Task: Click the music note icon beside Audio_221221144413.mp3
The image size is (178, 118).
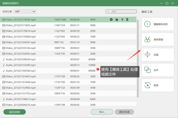Action: pyautogui.click(x=4, y=99)
